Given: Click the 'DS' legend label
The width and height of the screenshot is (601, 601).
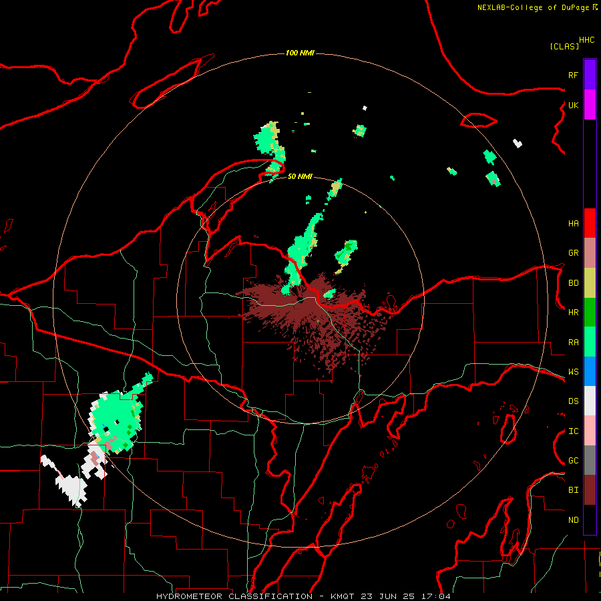Looking at the screenshot, I should point(573,401).
